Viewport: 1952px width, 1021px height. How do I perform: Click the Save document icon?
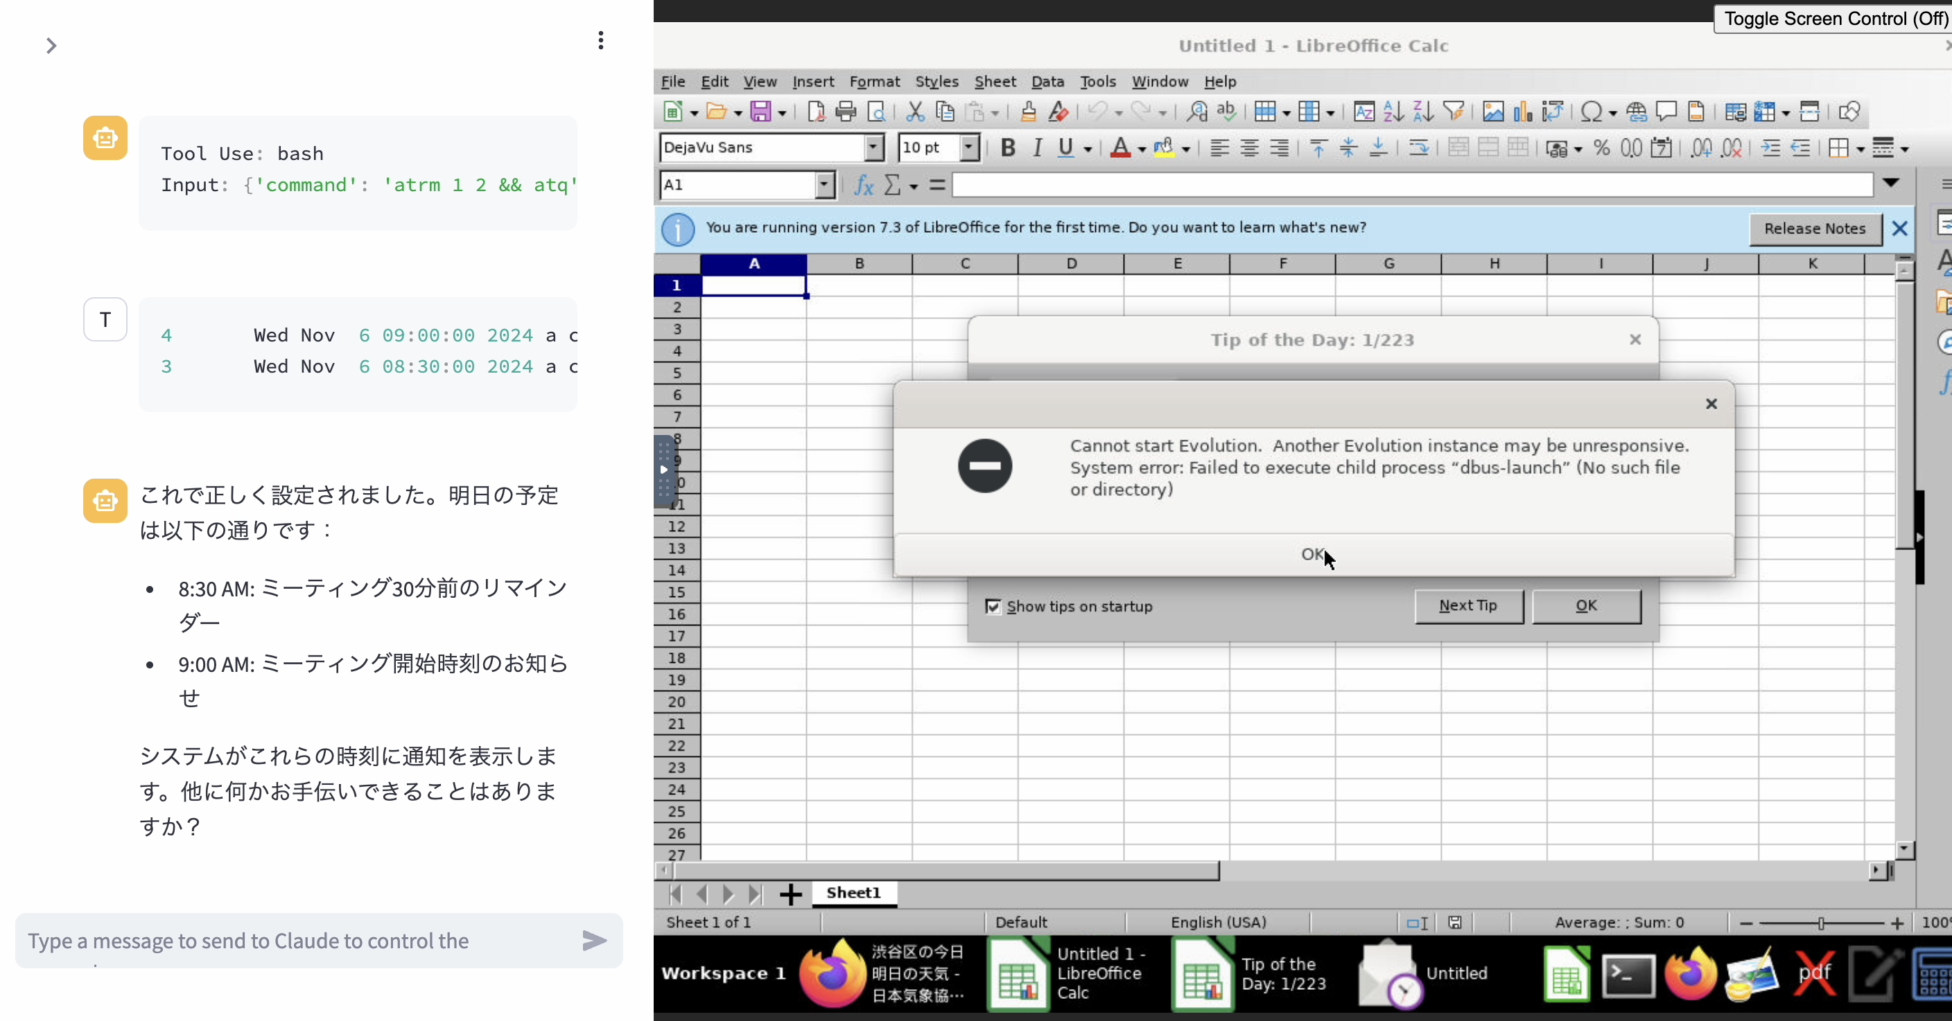point(760,112)
